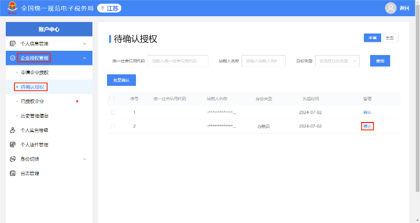This screenshot has width=420, height=223.
Task: Click the 返回 link at top right
Action: click(404, 8)
